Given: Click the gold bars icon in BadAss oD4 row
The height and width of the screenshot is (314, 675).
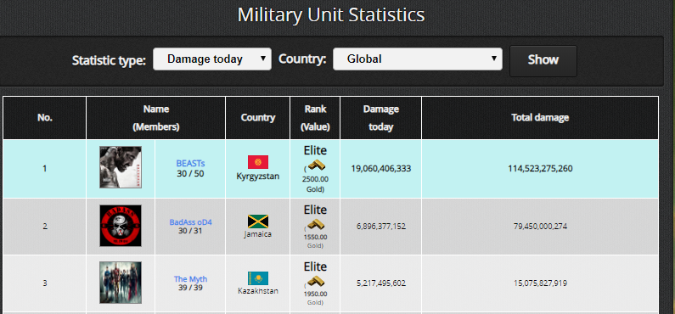Looking at the screenshot, I should 317,224.
